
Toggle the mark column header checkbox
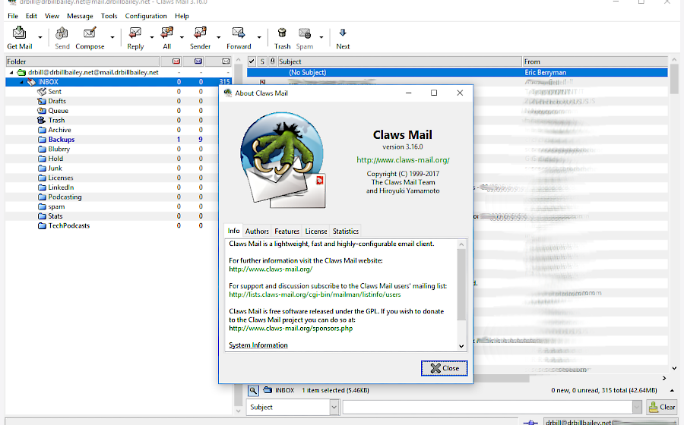(252, 61)
